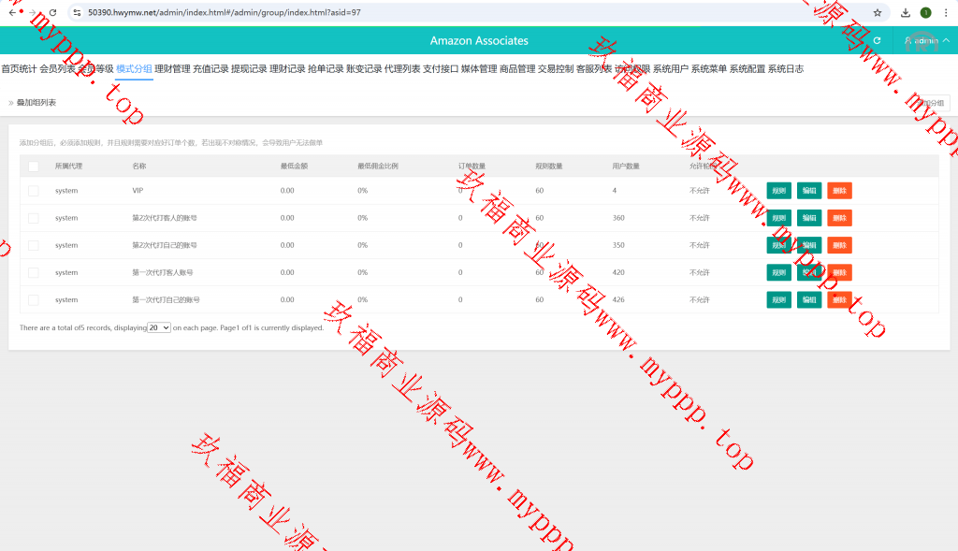
Task: Open the Chrome three-dot menu
Action: tap(946, 13)
